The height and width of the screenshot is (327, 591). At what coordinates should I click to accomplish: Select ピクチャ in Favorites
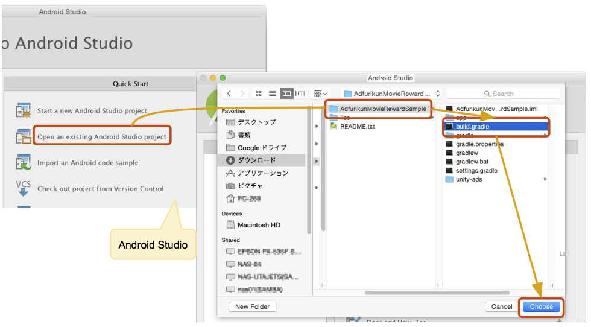coord(250,186)
